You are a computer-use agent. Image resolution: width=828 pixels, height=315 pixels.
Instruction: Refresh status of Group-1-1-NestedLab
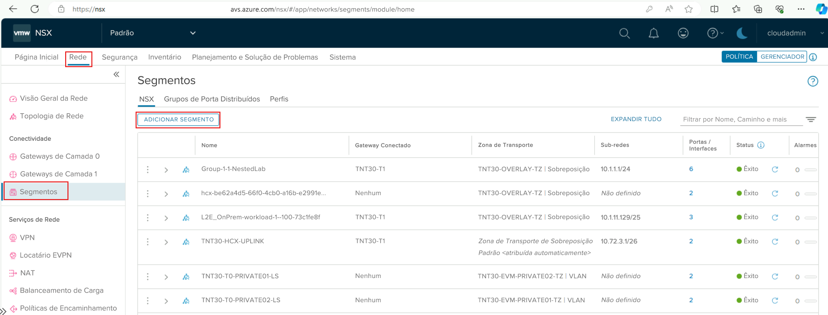775,169
